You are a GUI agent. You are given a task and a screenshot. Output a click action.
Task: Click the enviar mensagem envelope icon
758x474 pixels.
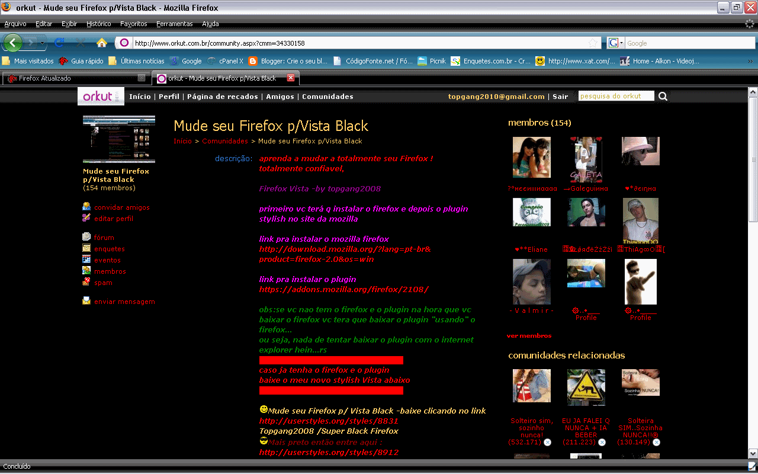pos(86,301)
